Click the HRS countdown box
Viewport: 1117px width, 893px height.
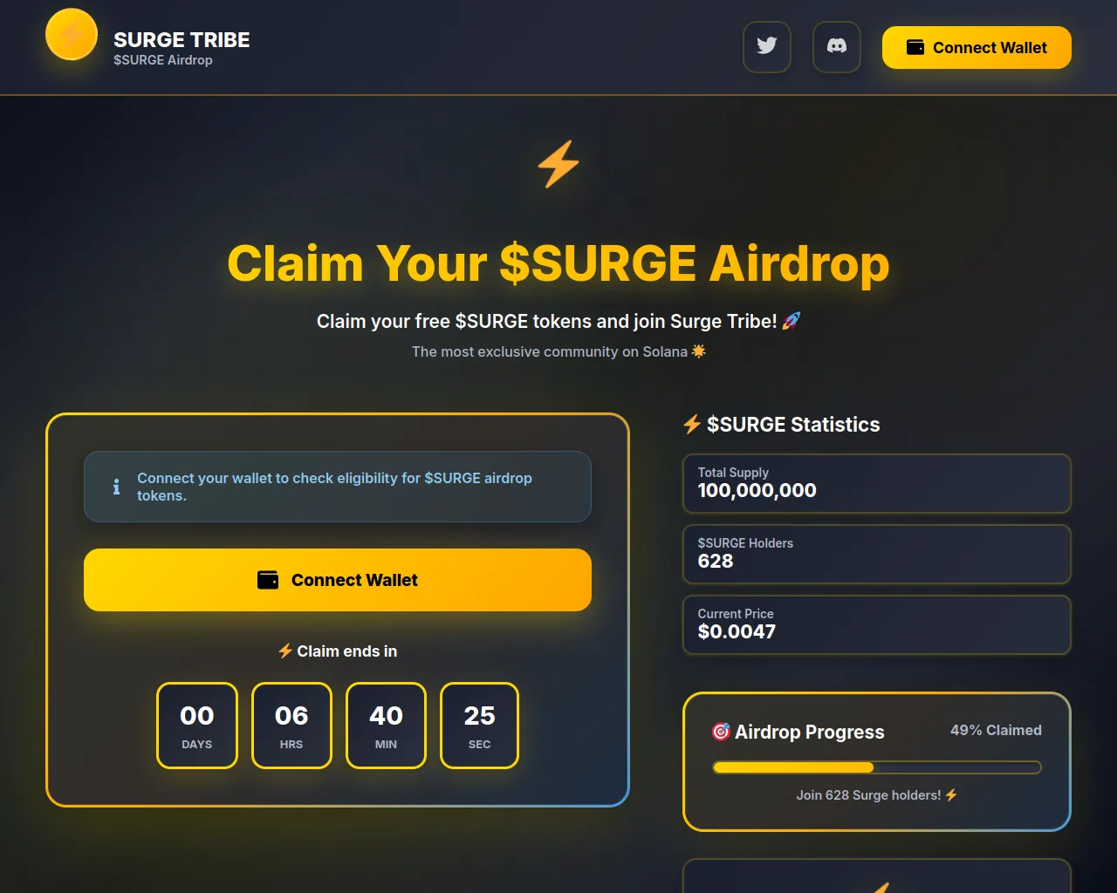(x=291, y=726)
